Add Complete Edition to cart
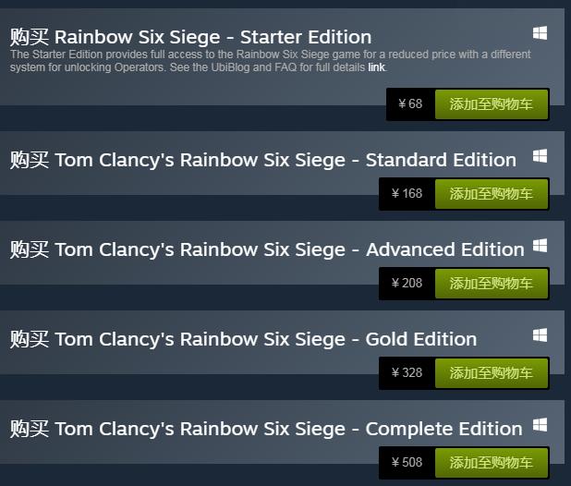 pos(491,463)
